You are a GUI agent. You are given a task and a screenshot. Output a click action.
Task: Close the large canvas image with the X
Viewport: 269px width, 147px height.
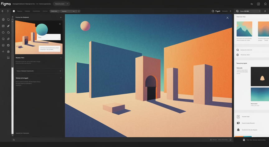pyautogui.click(x=228, y=18)
